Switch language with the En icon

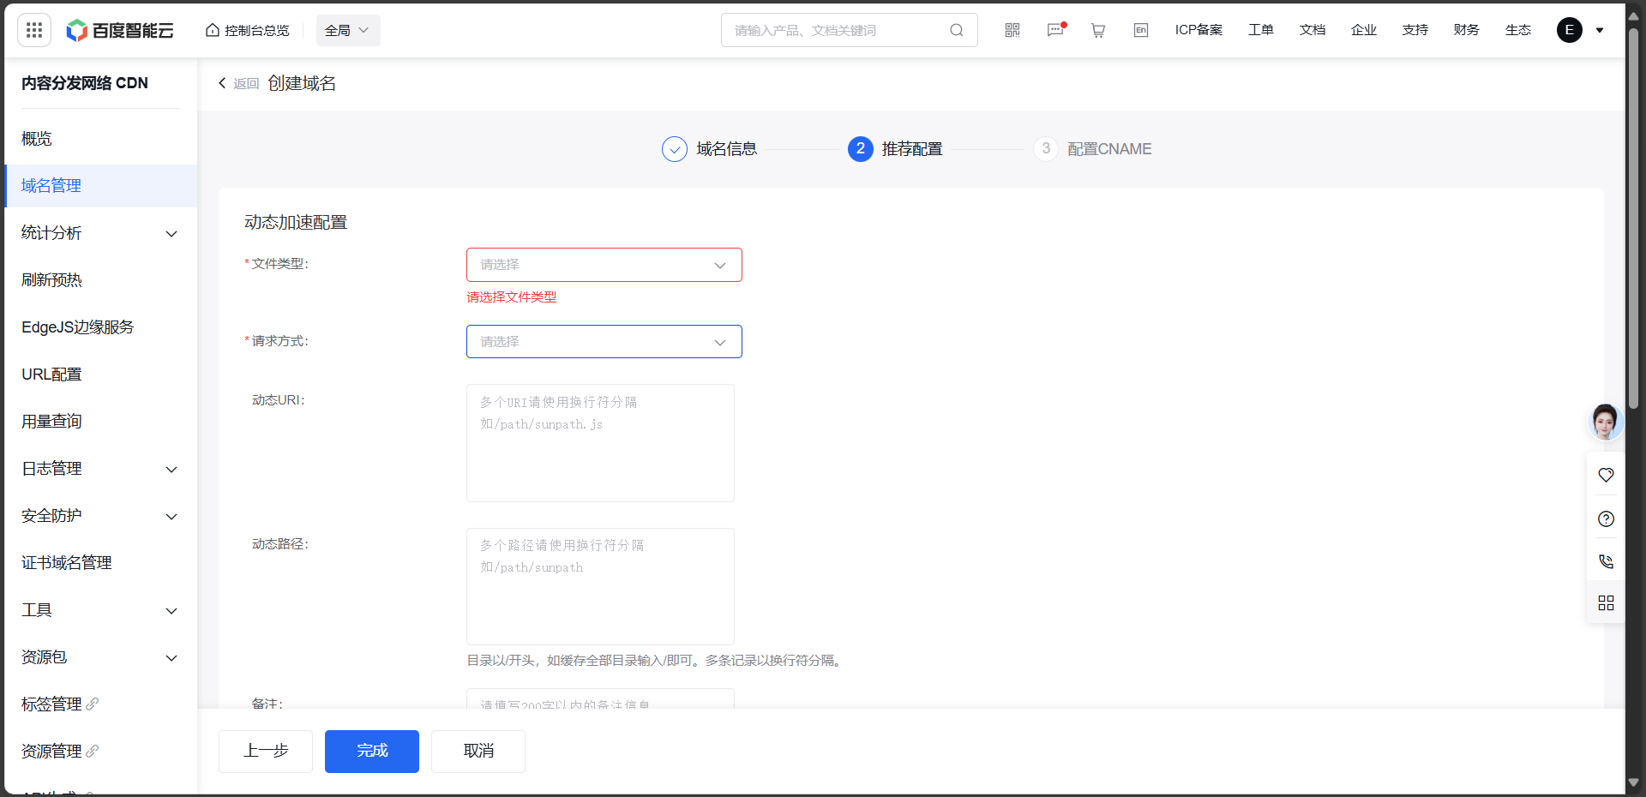[1141, 30]
